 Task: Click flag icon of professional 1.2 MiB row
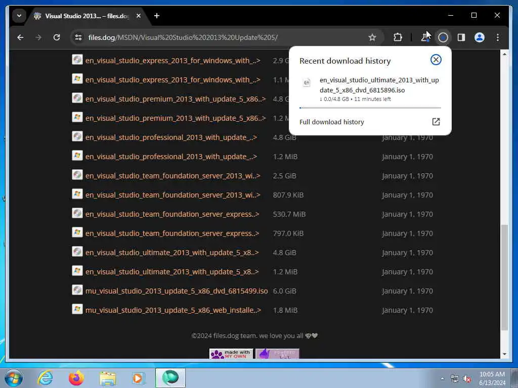77,155
